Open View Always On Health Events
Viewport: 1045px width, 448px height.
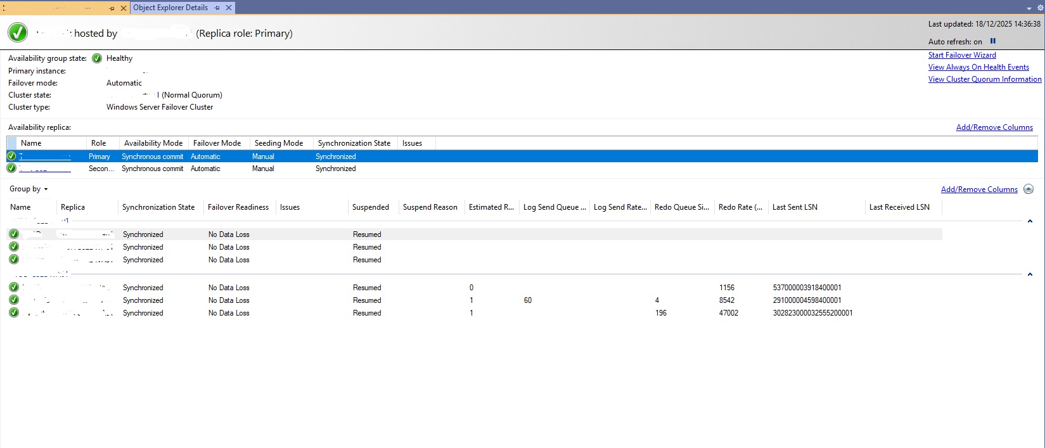[x=978, y=67]
